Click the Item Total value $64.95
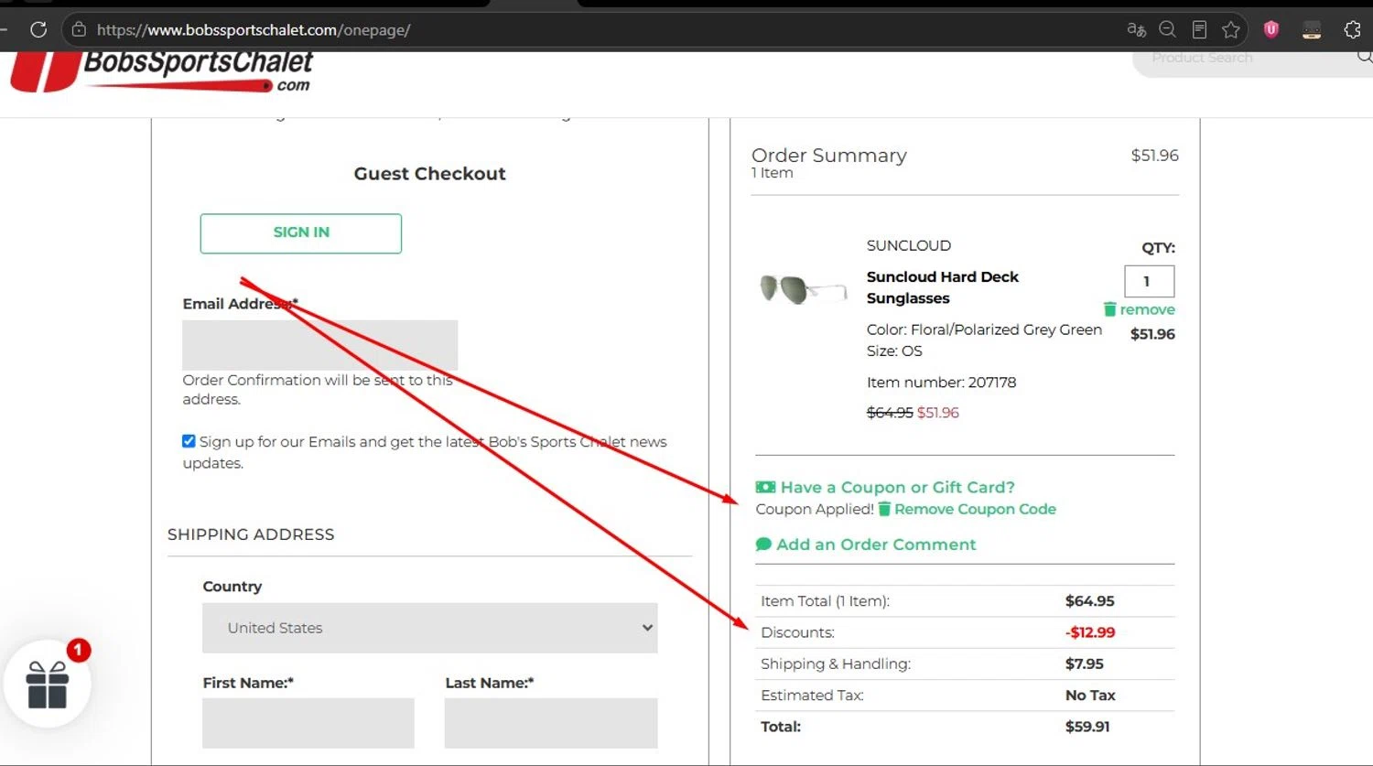 (1090, 601)
